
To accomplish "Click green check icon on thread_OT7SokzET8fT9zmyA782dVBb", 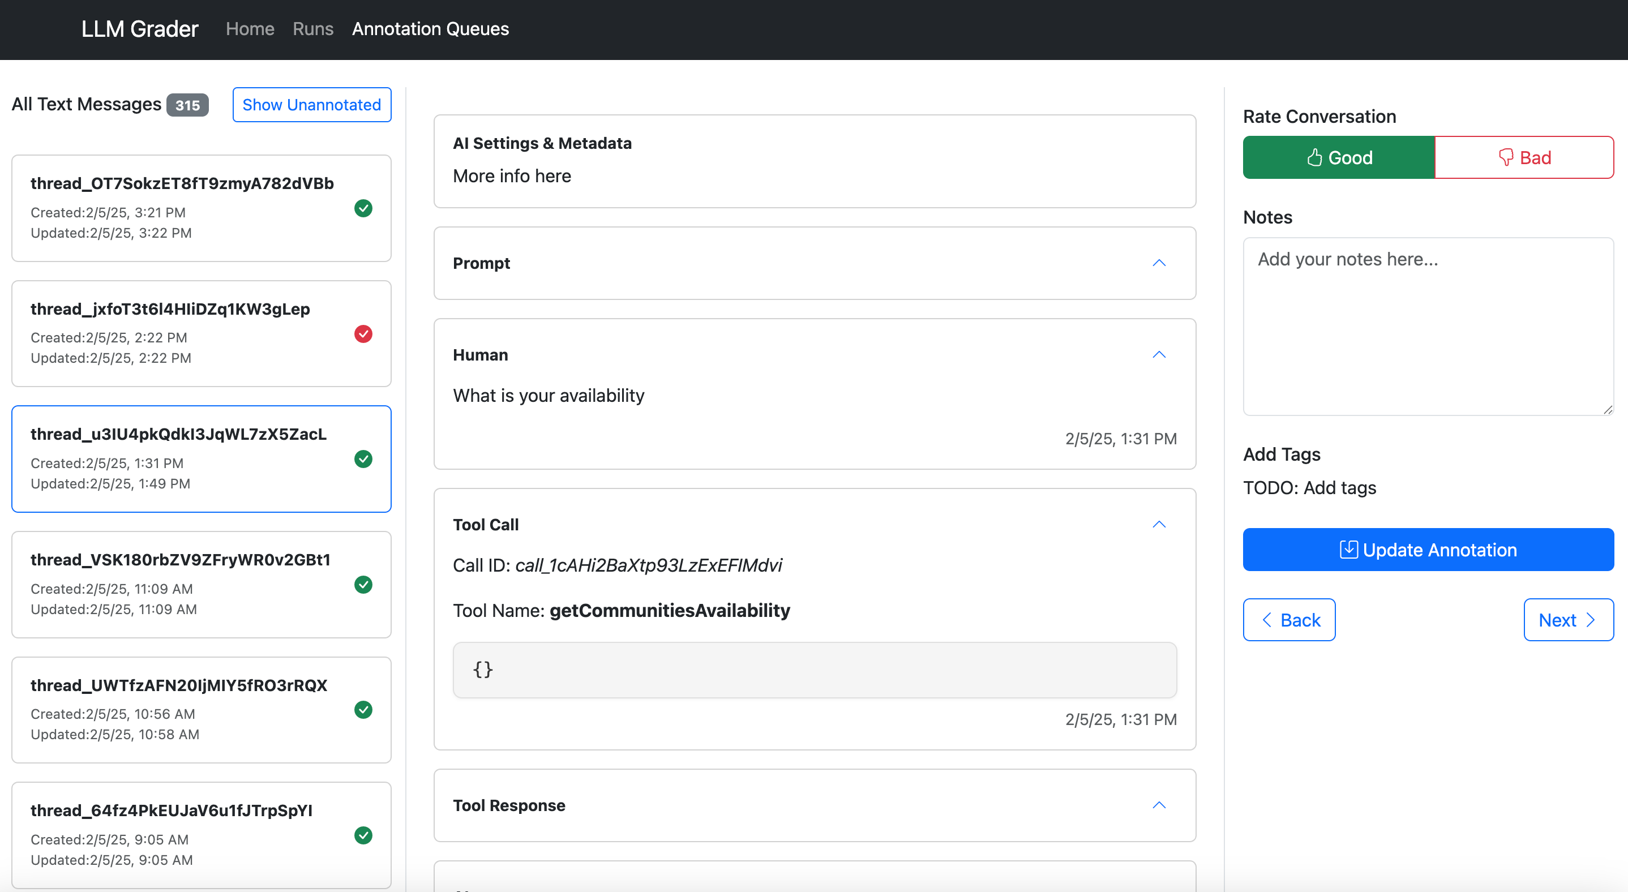I will tap(363, 208).
